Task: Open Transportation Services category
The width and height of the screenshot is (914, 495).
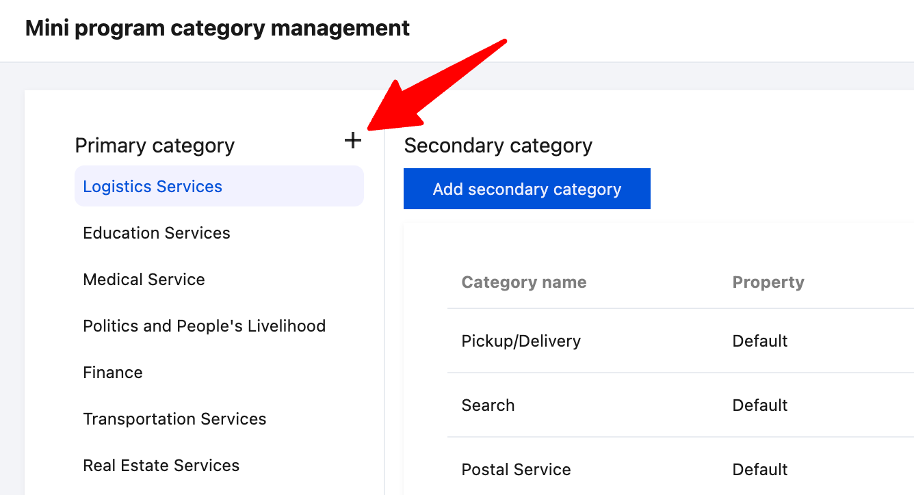Action: click(174, 419)
